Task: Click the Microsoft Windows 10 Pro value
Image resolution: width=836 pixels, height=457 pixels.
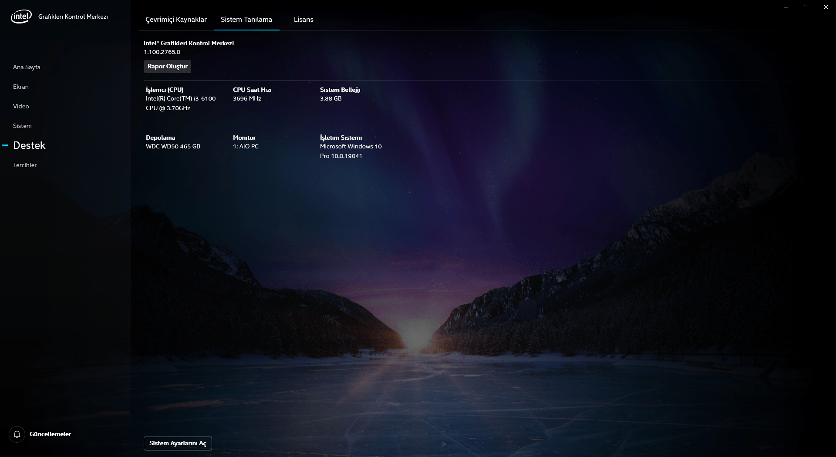Action: click(x=351, y=151)
